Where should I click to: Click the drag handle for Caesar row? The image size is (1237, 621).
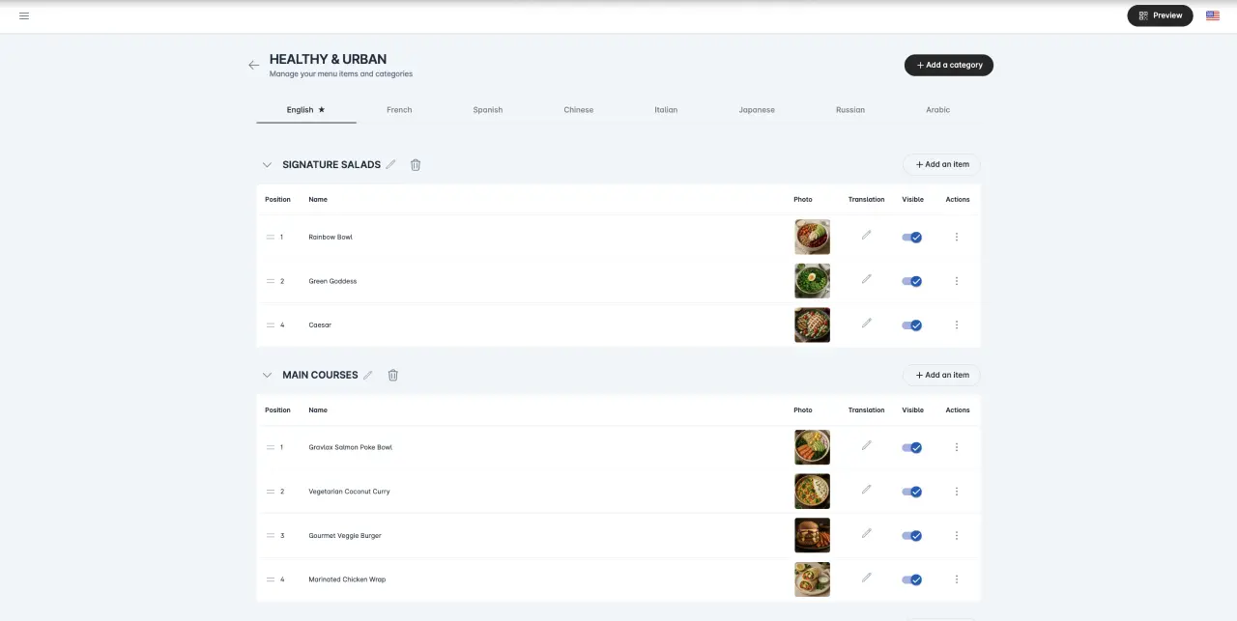pyautogui.click(x=271, y=325)
